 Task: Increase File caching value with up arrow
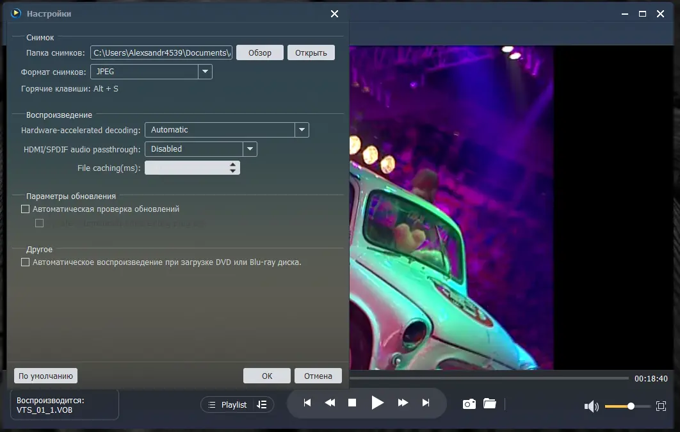pos(233,164)
